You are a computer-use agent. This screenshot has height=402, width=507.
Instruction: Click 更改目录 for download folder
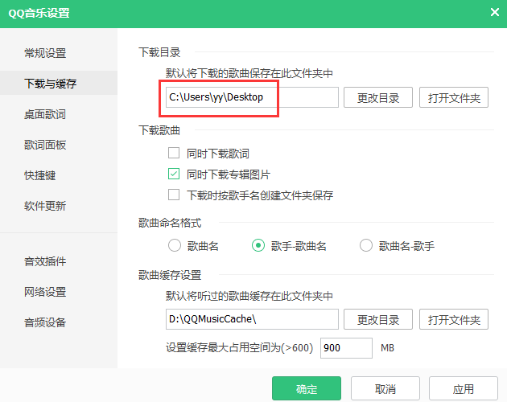pyautogui.click(x=378, y=98)
